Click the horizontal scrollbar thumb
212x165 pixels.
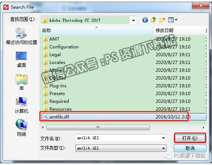point(98,127)
